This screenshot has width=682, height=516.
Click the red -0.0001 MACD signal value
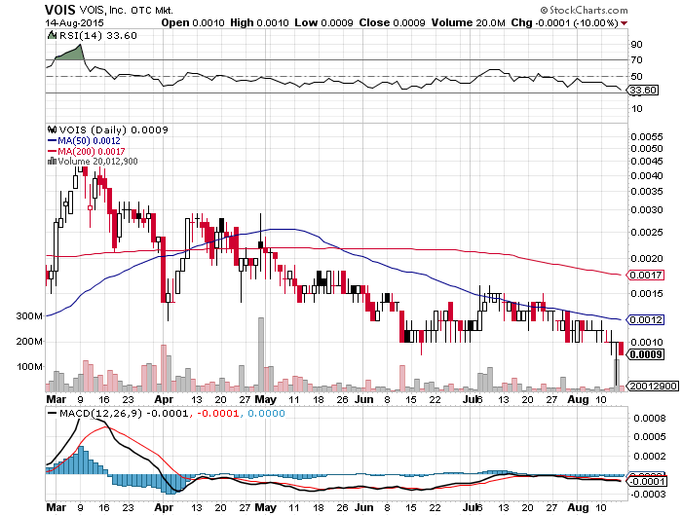(x=217, y=413)
